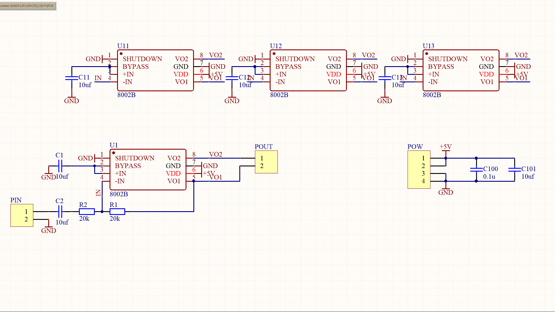
Task: Click capacitor C2 next to PIN connector
Action: coord(60,211)
